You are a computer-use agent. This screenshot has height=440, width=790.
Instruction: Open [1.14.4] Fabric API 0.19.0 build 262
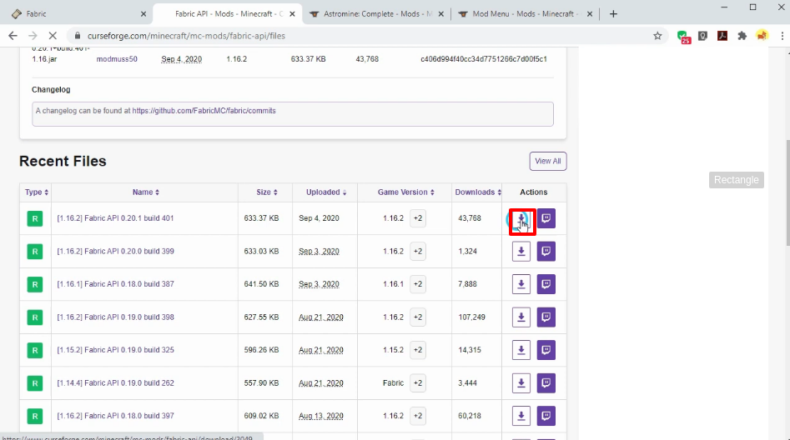(115, 383)
